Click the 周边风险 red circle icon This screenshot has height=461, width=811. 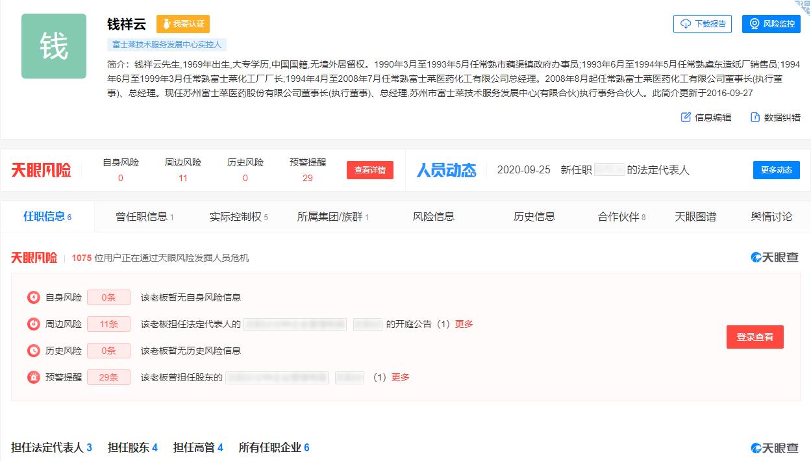pyautogui.click(x=34, y=324)
